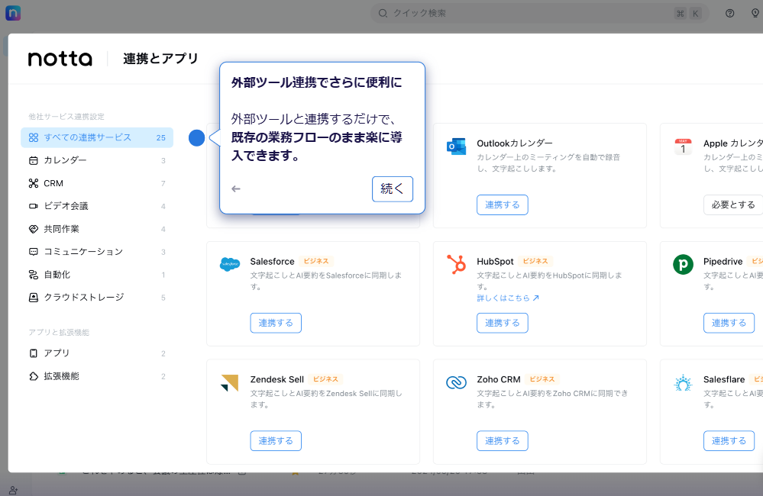Click the automation icon beside 自動化
Viewport: 763px width, 496px height.
pos(33,275)
